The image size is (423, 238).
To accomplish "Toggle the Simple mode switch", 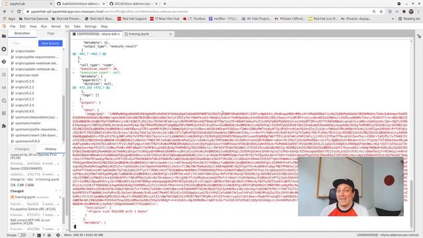I will pos(22,235).
